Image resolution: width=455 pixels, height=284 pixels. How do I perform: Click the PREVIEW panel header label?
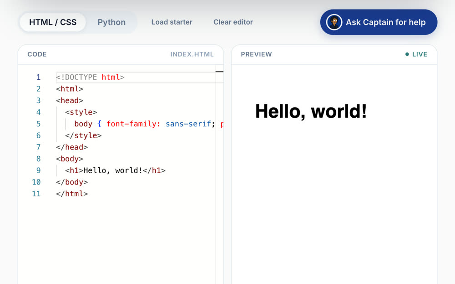(256, 54)
